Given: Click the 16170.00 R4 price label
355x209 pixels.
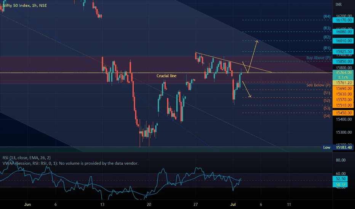Looking at the screenshot, I should pyautogui.click(x=343, y=20).
